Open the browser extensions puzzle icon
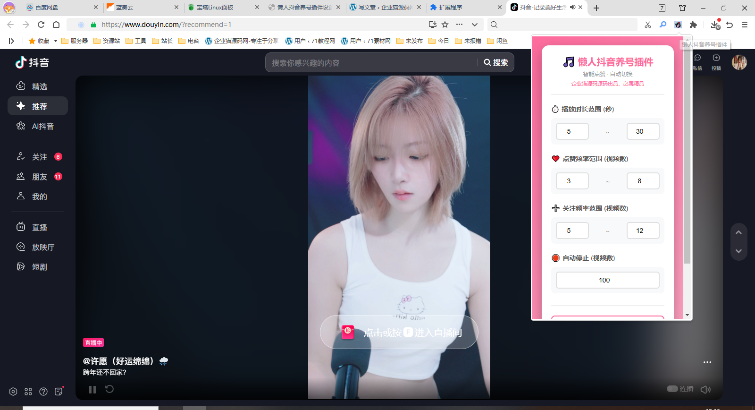755x410 pixels. pyautogui.click(x=693, y=25)
